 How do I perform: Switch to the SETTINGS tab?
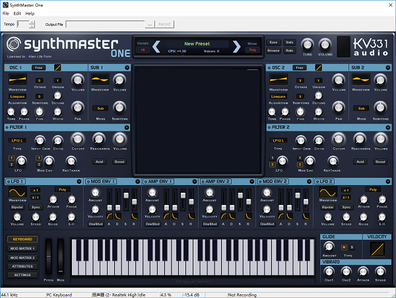[22, 275]
